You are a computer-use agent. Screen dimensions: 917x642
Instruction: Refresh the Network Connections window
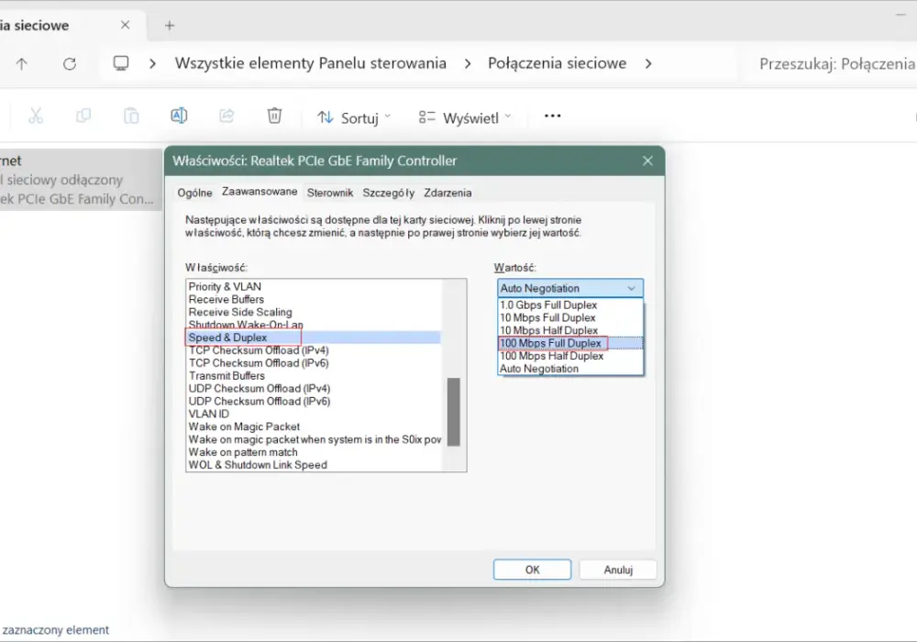tap(70, 63)
